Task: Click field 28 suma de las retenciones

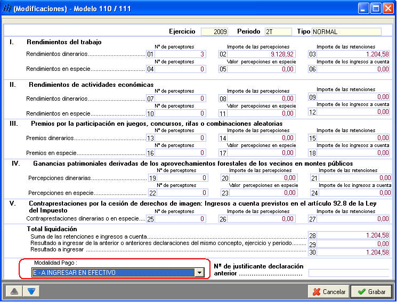Action: 353,235
